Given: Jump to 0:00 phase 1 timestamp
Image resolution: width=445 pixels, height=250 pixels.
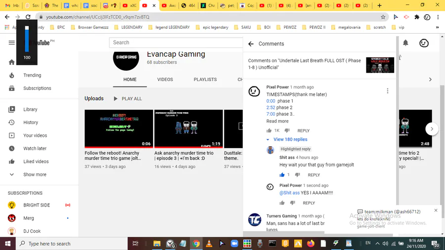Looking at the screenshot, I should (x=271, y=101).
